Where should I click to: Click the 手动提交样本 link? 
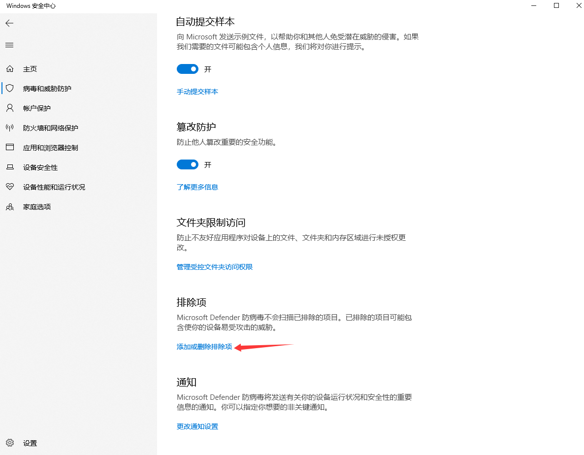coord(197,92)
